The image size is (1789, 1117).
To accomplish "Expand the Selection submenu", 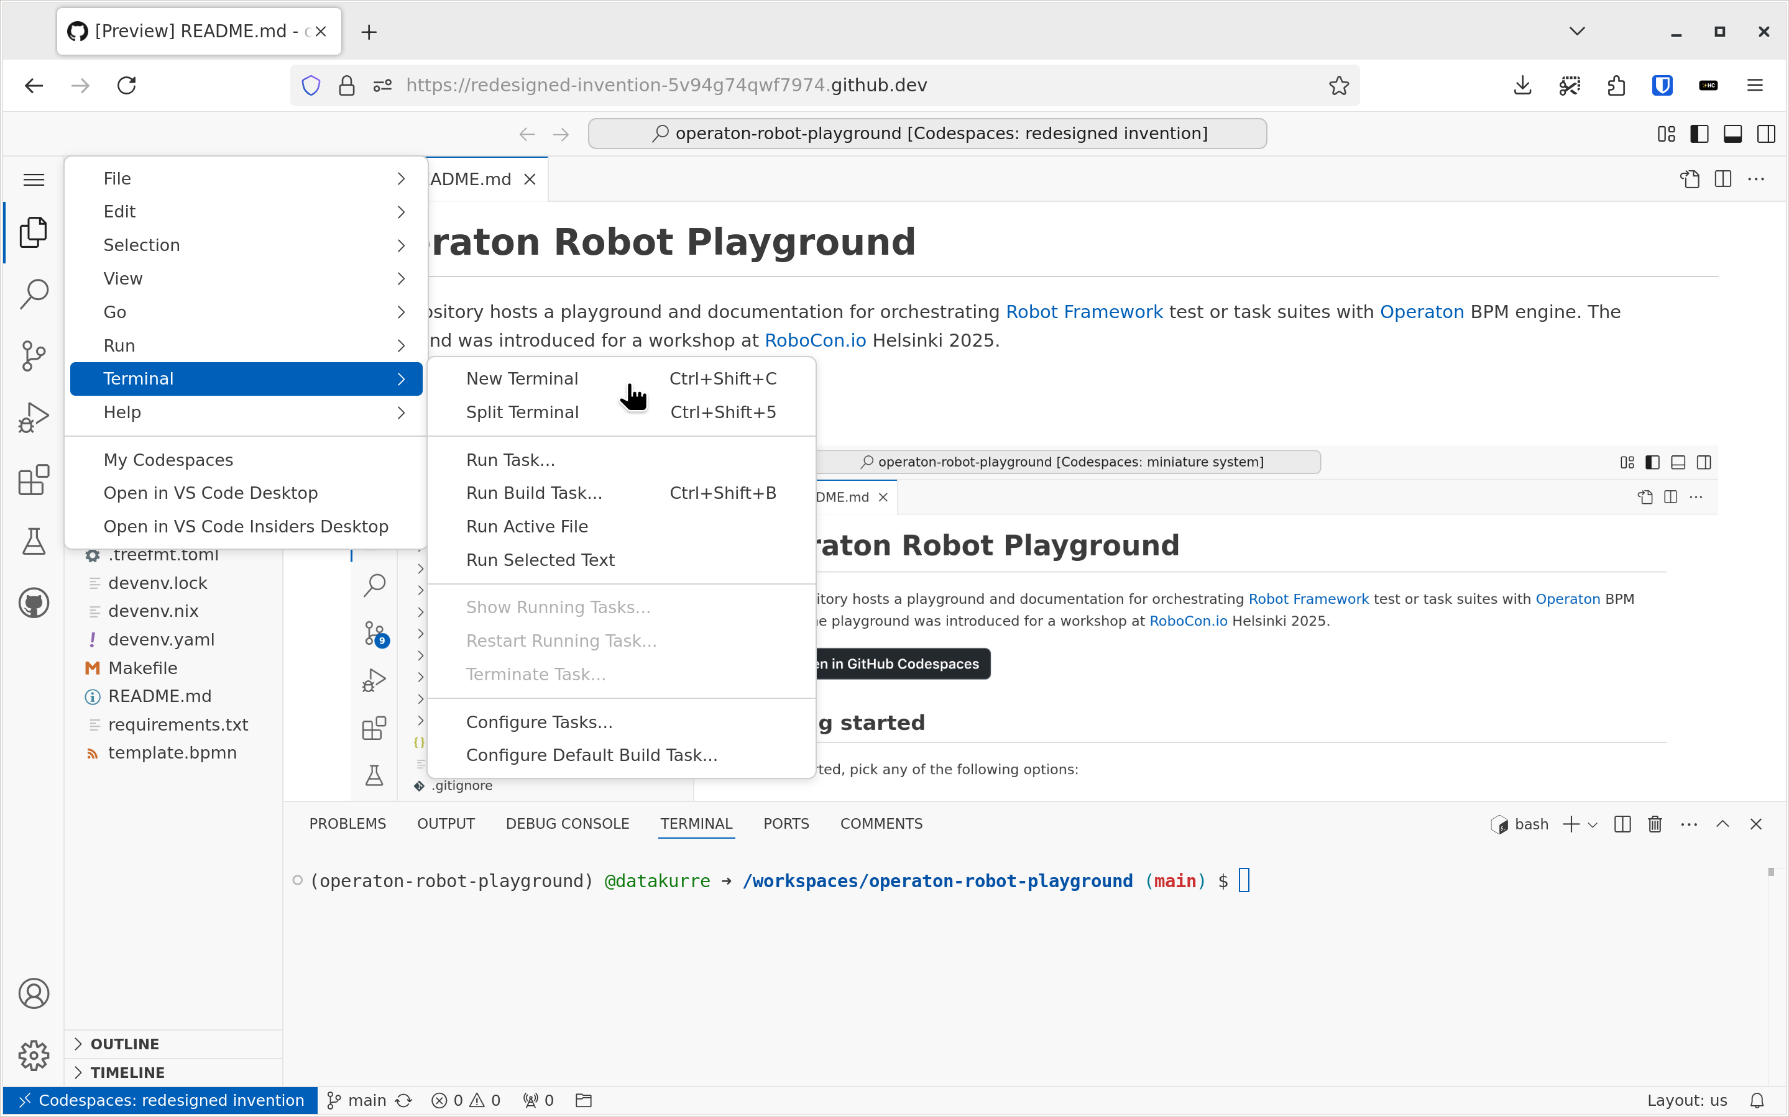I will tap(246, 245).
